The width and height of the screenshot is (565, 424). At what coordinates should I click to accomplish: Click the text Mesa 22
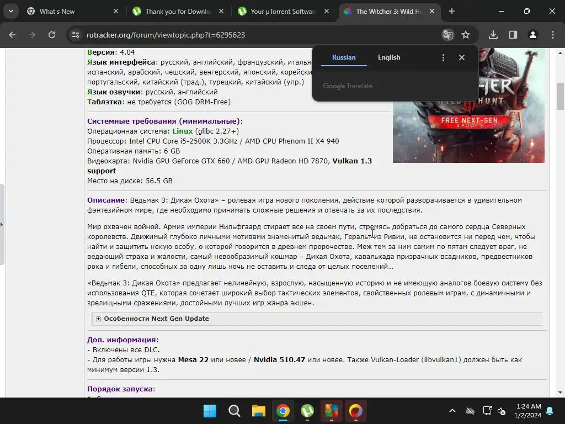(x=193, y=360)
